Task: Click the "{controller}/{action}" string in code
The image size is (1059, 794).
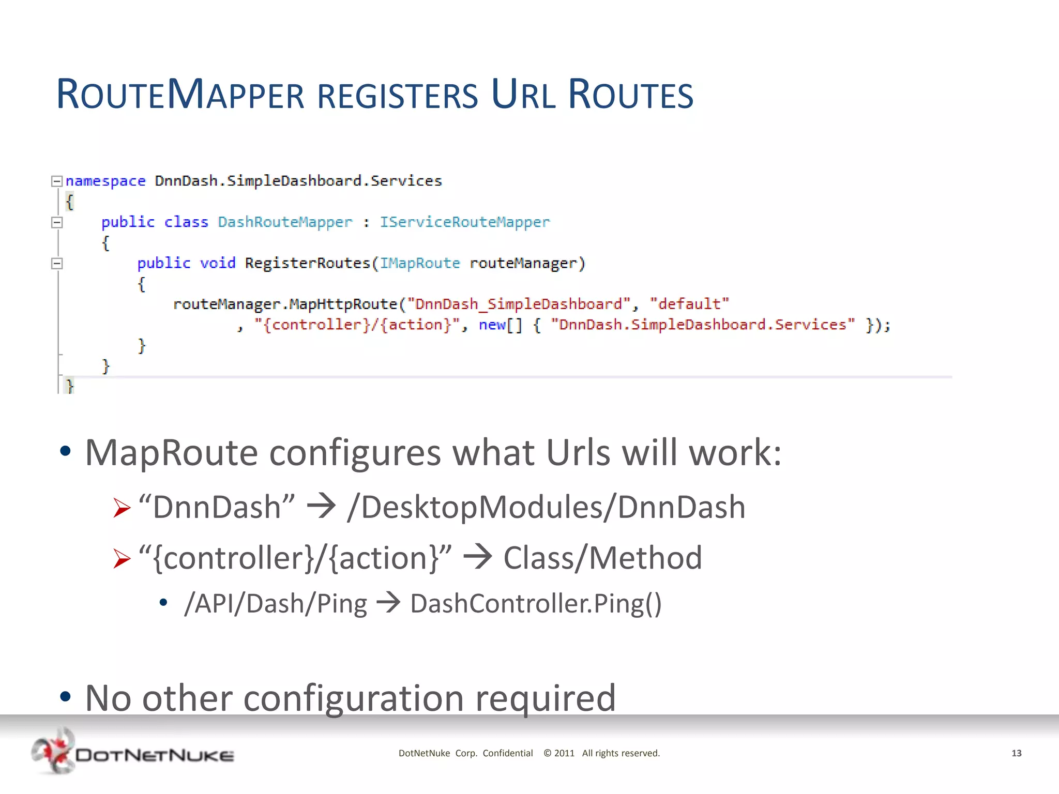Action: 357,325
